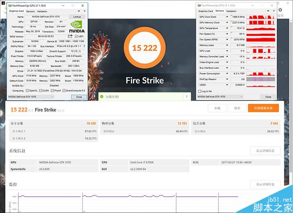Enable the Log to file checkbox
Screen dimensions: 293x213
tap(200, 91)
